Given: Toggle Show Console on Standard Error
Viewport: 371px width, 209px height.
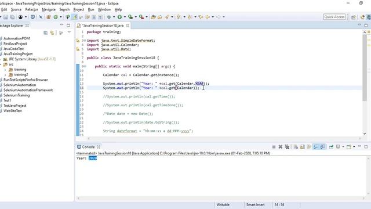Looking at the screenshot, I should tap(322, 147).
